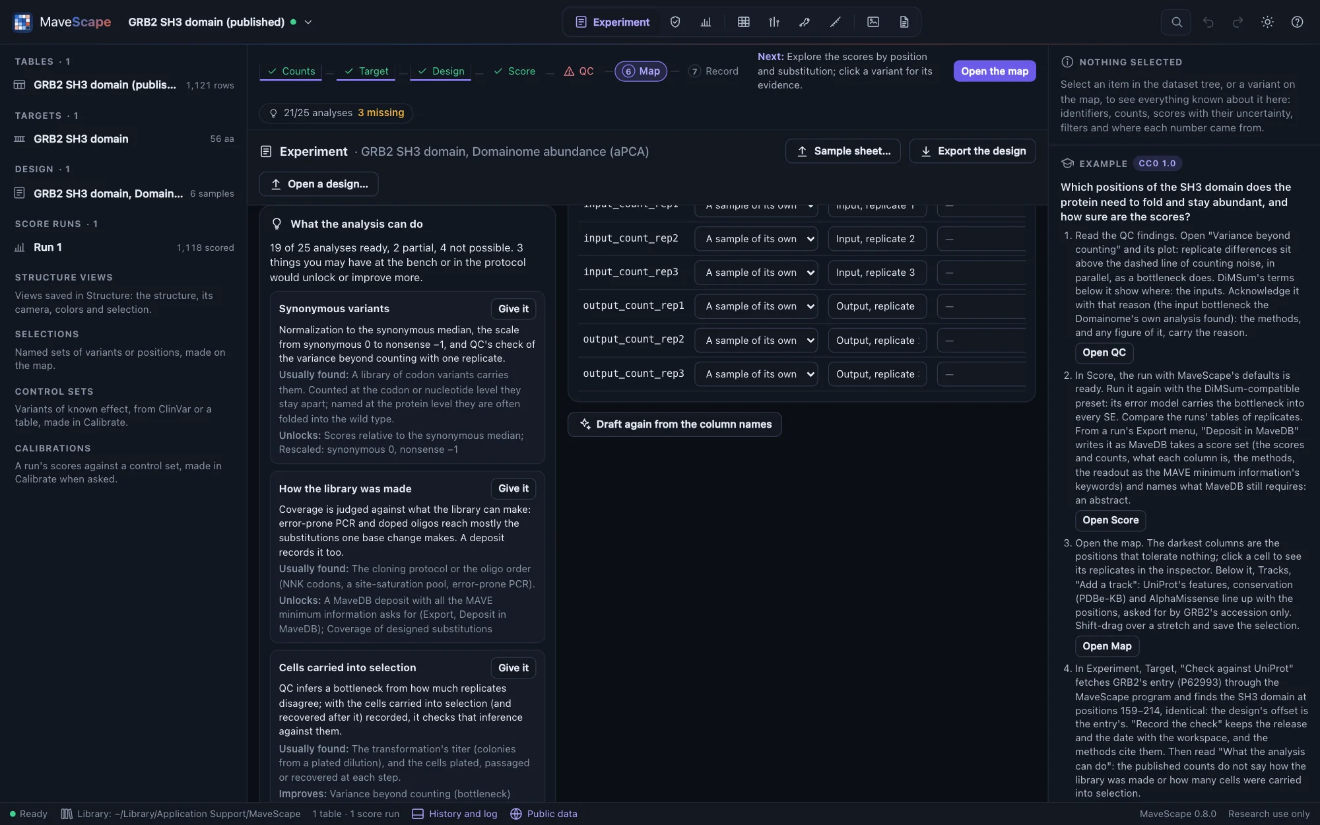This screenshot has width=1320, height=825.
Task: Go to the Target step
Action: coord(366,71)
